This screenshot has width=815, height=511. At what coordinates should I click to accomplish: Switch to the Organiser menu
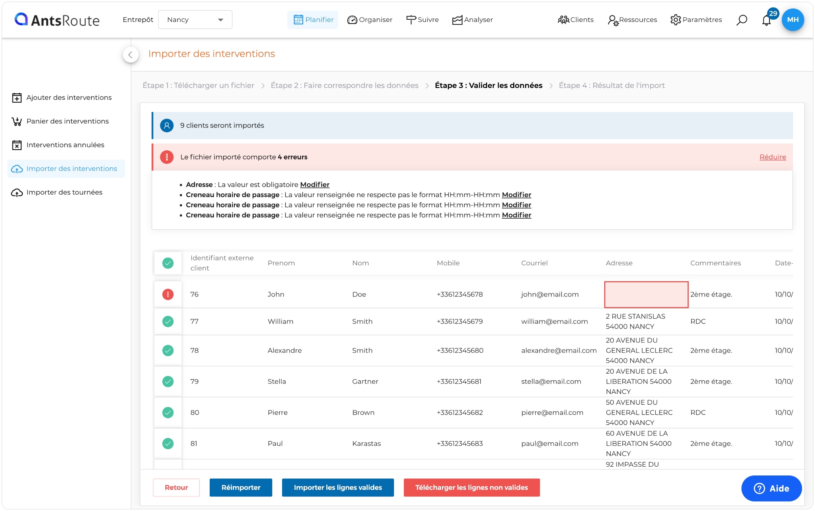(x=370, y=20)
